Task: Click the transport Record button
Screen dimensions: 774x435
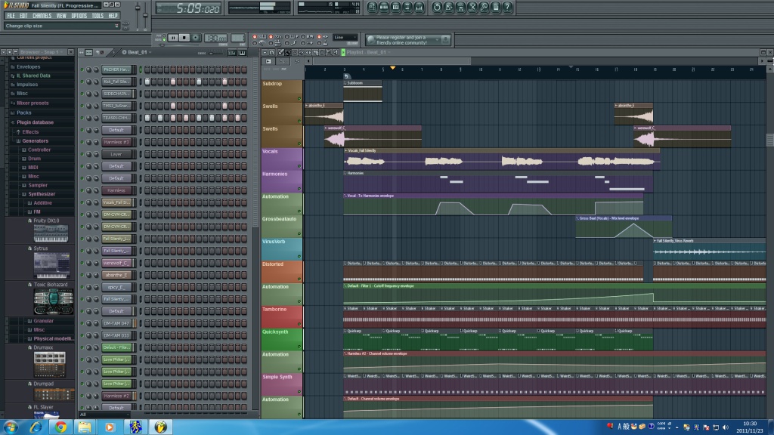Action: 196,38
